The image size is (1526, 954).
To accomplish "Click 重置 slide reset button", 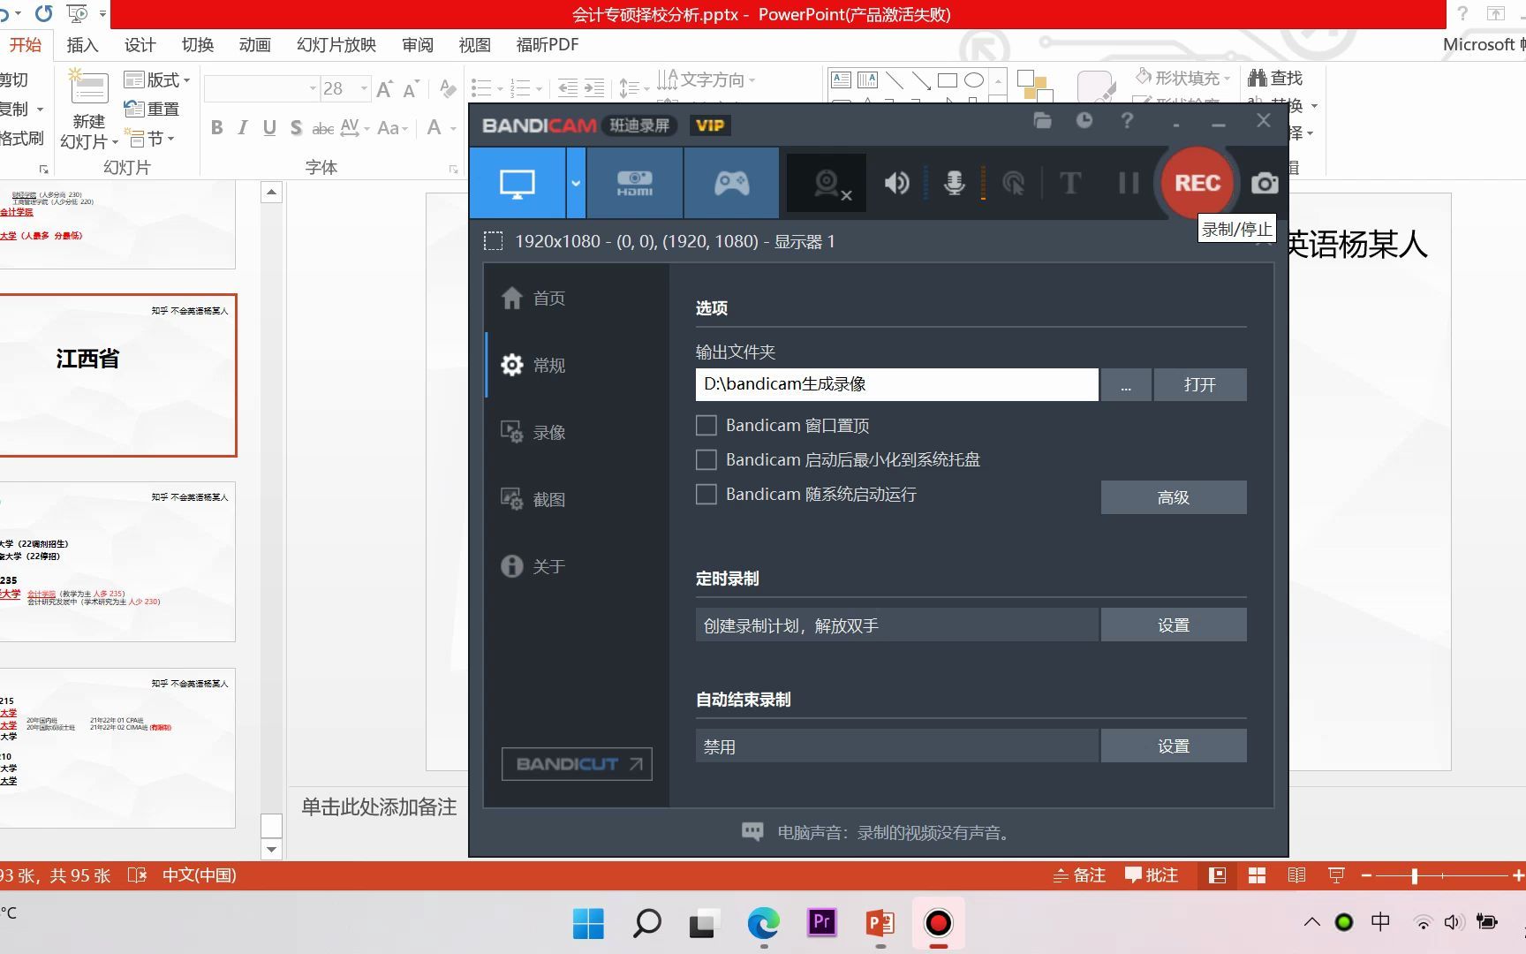I will (x=152, y=110).
